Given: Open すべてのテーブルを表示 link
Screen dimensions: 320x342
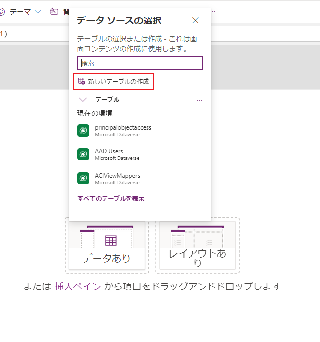Looking at the screenshot, I should [x=111, y=198].
